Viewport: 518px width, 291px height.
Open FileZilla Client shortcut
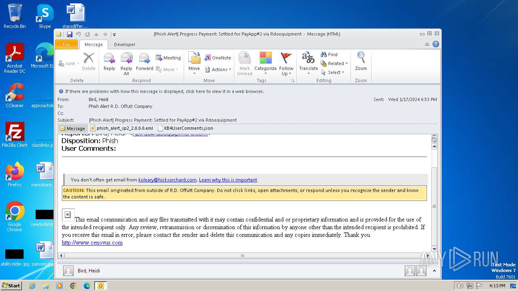15,135
